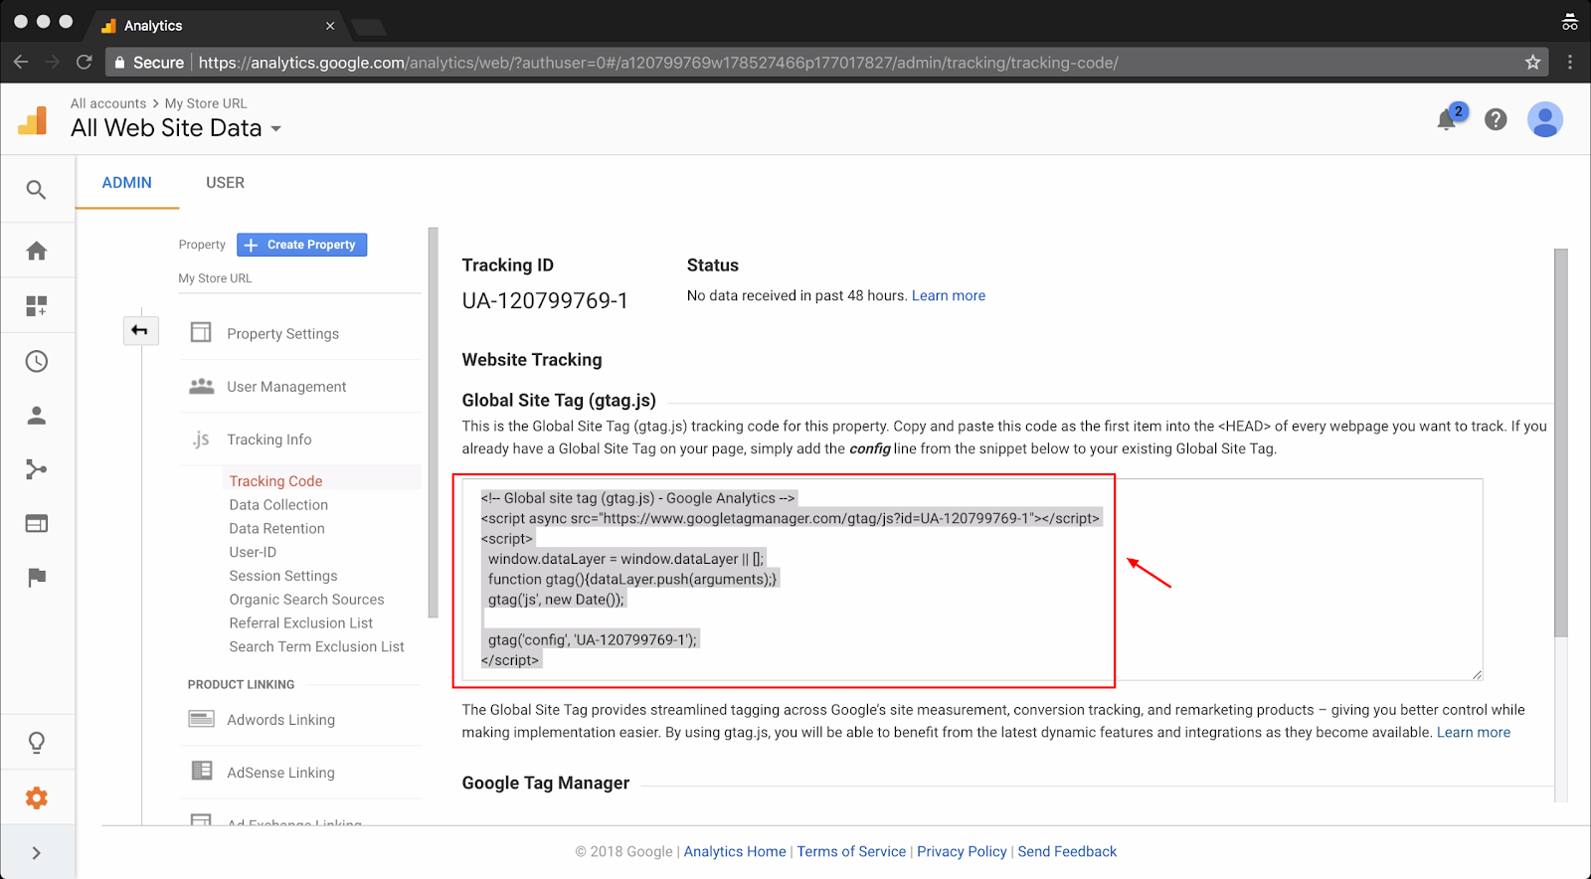This screenshot has width=1591, height=879.
Task: Bookmark page with star icon
Action: coord(1533,63)
